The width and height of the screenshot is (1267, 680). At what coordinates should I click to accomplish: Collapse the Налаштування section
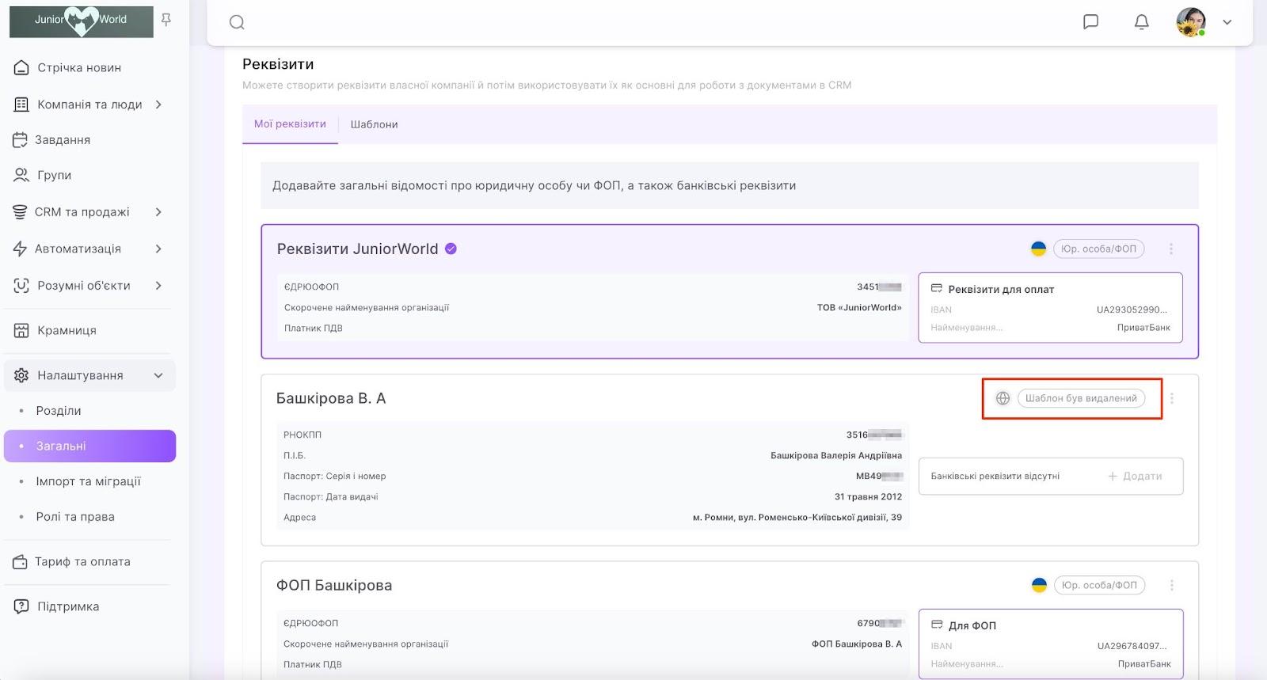(158, 375)
